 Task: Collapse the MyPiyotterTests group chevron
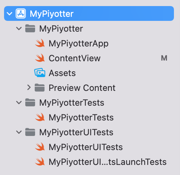pyautogui.click(x=19, y=102)
